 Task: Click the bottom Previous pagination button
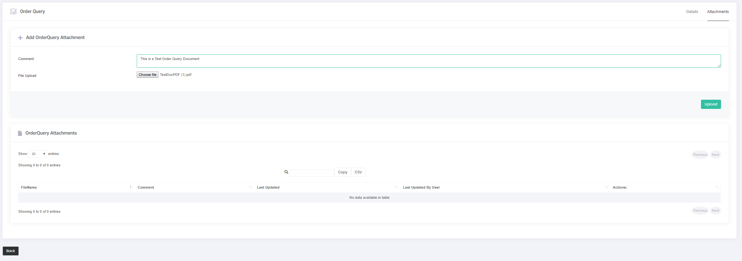[x=700, y=211]
